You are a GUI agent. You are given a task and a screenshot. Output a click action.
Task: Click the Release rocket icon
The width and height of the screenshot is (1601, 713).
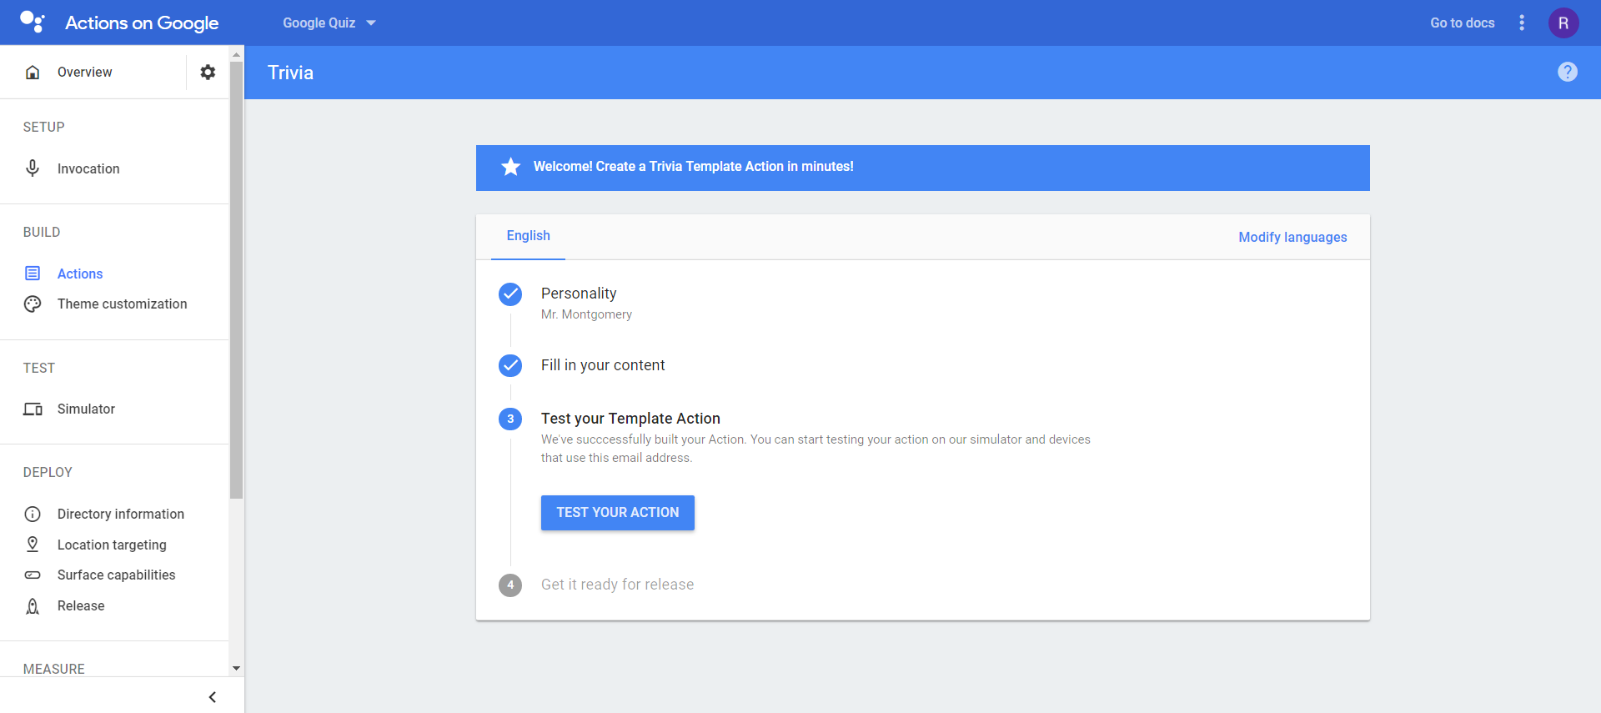pos(33,605)
